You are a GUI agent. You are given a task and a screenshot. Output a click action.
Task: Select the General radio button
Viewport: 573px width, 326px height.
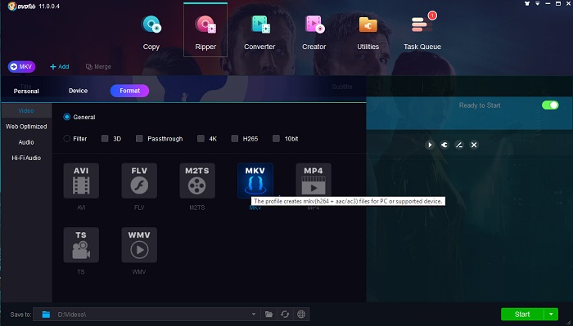(67, 117)
